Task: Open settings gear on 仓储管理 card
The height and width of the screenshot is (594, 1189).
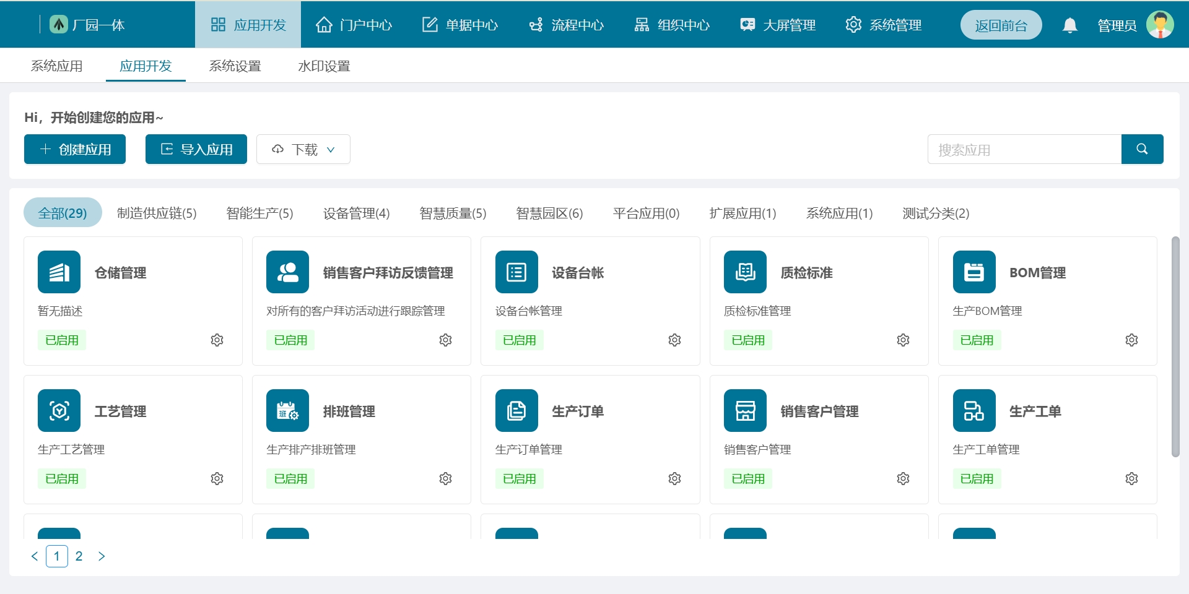Action: (217, 340)
